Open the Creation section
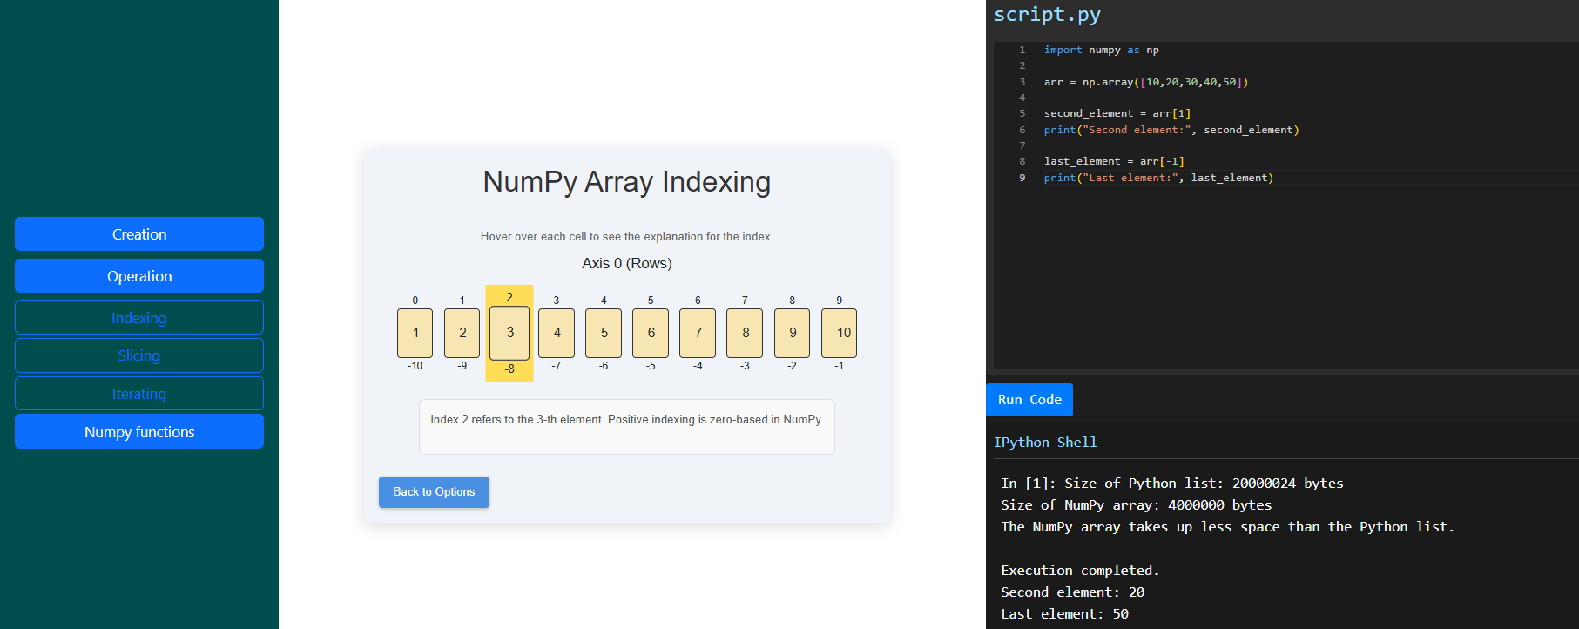Viewport: 1579px width, 629px height. (x=139, y=234)
